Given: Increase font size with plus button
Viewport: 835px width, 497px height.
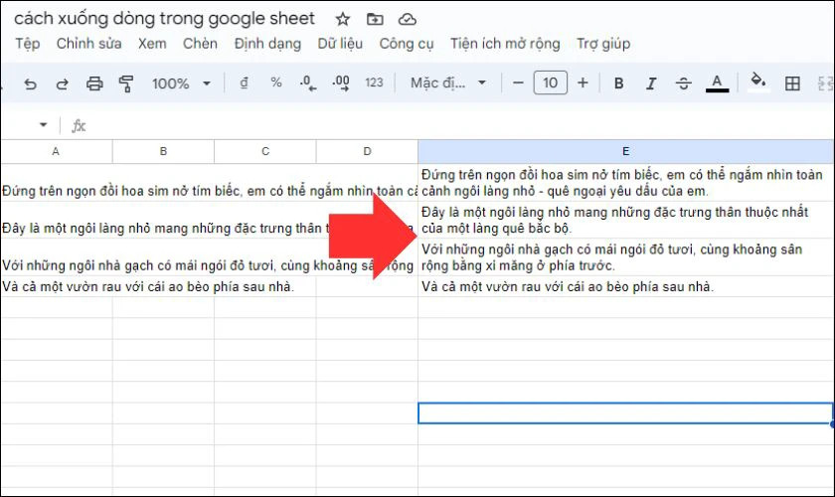Looking at the screenshot, I should (583, 83).
